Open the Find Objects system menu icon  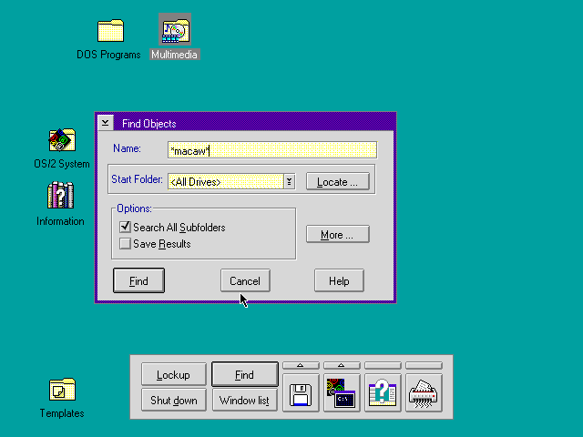tap(106, 123)
